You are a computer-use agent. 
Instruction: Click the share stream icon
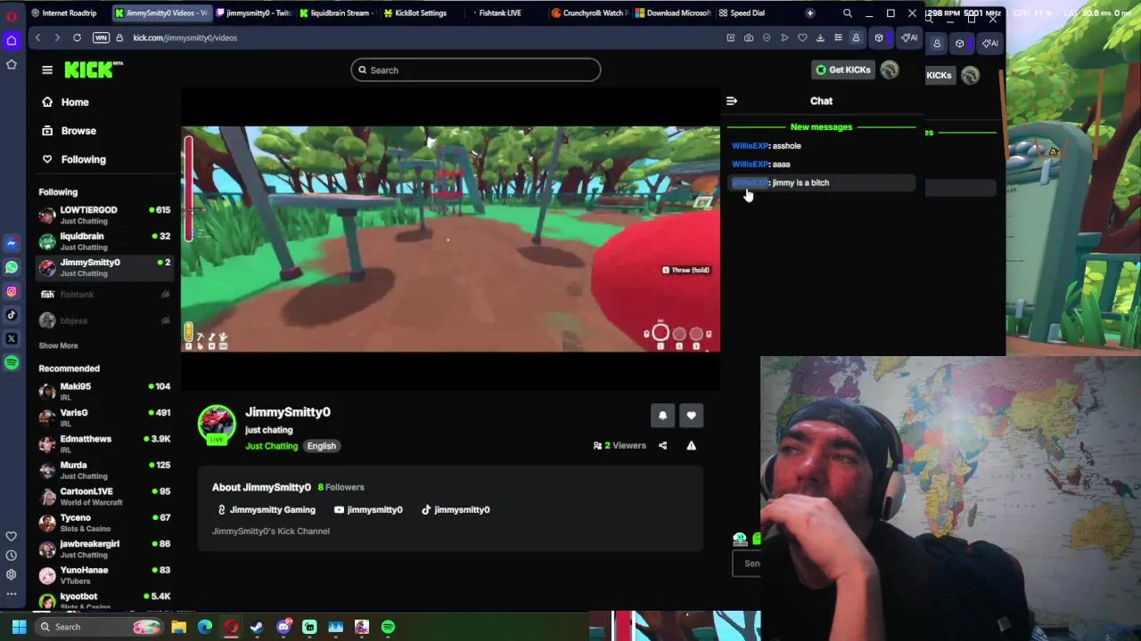[x=662, y=446]
